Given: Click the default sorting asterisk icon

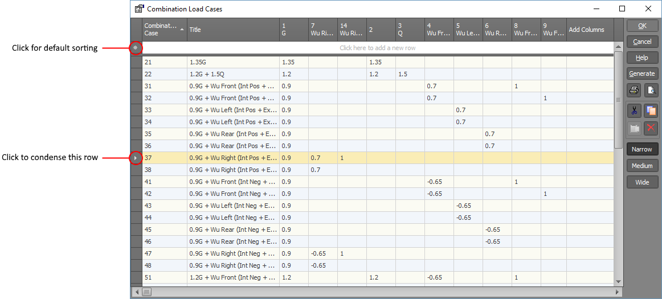Looking at the screenshot, I should (136, 48).
